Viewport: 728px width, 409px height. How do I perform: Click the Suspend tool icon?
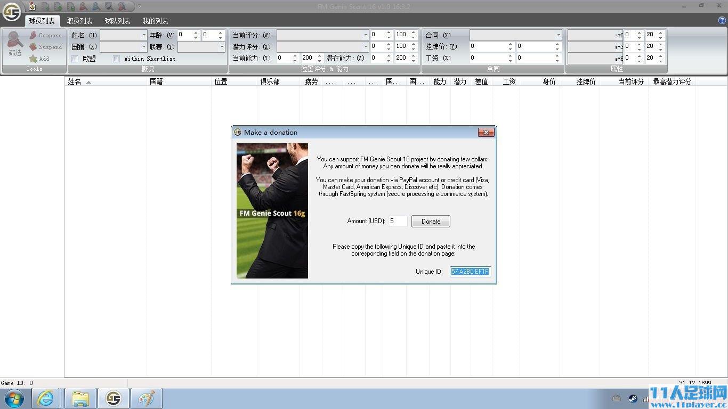point(33,47)
